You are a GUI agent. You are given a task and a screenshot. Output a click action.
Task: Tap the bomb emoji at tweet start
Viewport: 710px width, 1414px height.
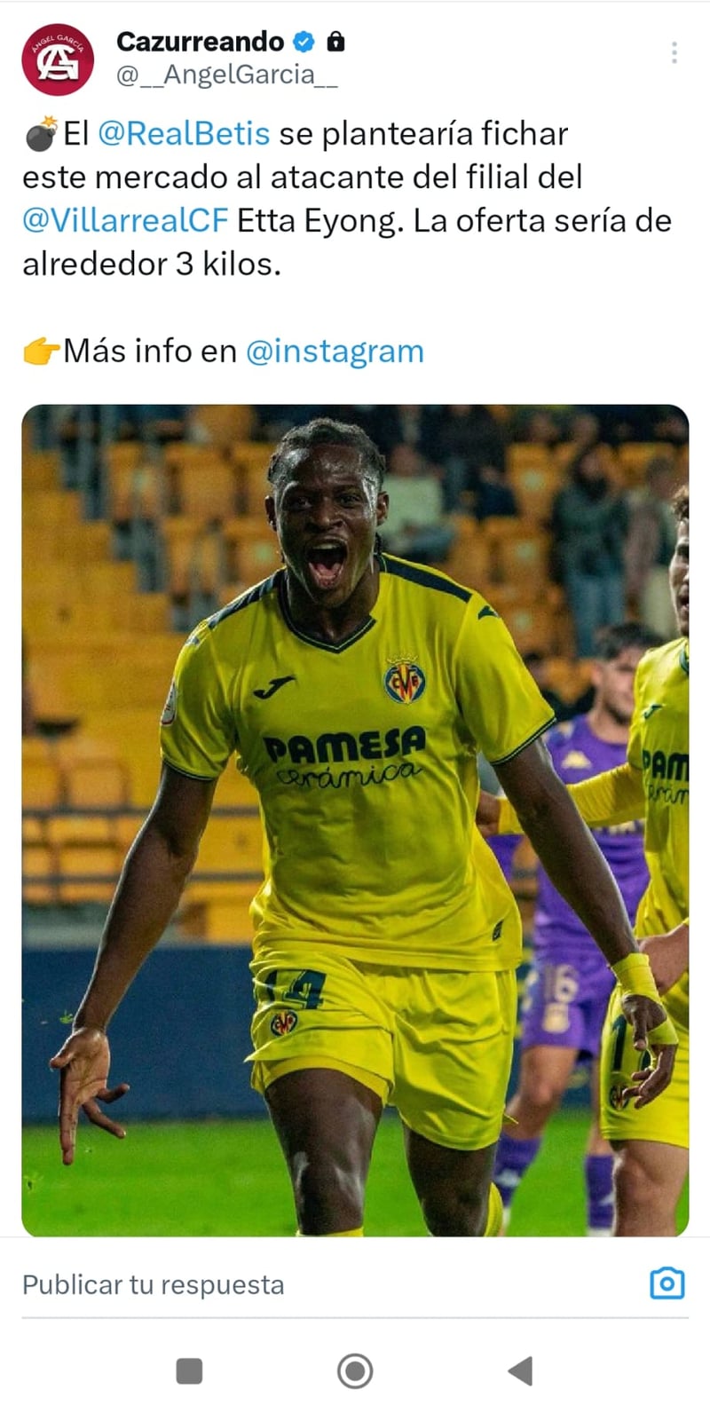pos(41,134)
